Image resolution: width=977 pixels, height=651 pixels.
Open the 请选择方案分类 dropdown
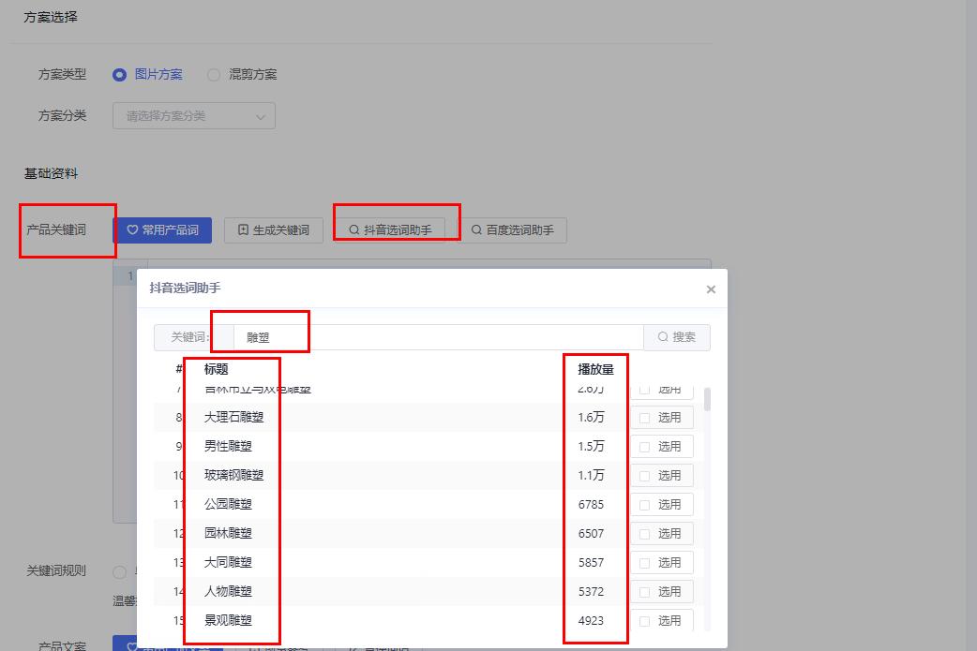pyautogui.click(x=193, y=115)
